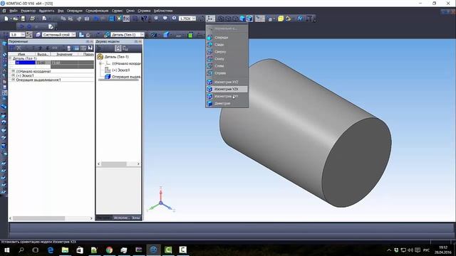The image size is (456, 256).
Task: Open the Edge browser from taskbar
Action: (51, 250)
